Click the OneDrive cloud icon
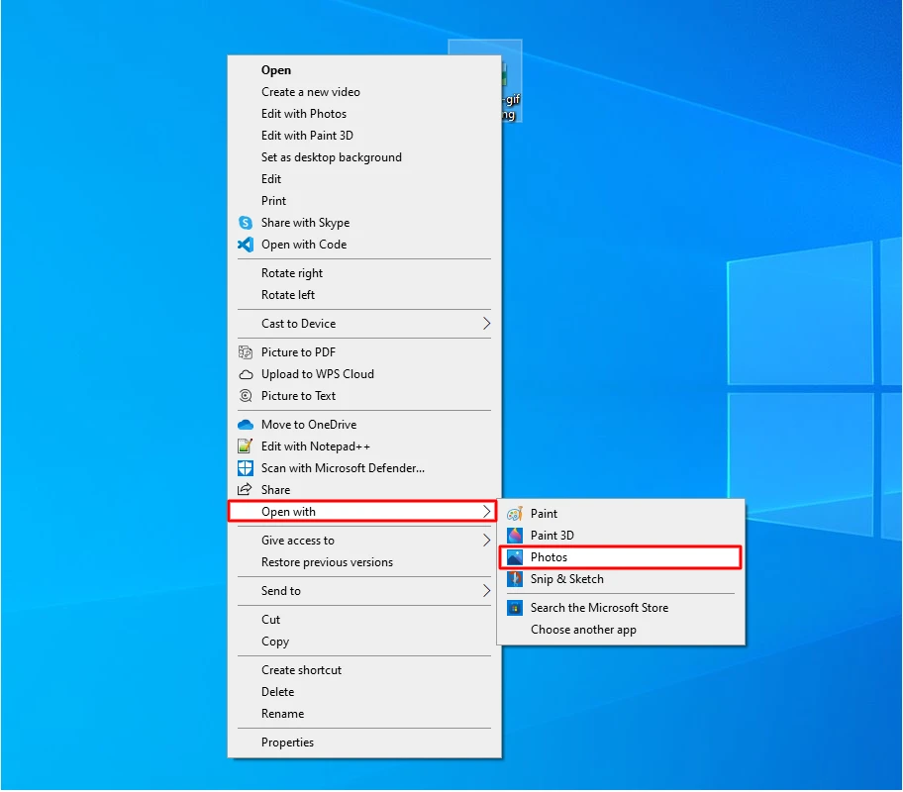The height and width of the screenshot is (792, 903). point(246,425)
